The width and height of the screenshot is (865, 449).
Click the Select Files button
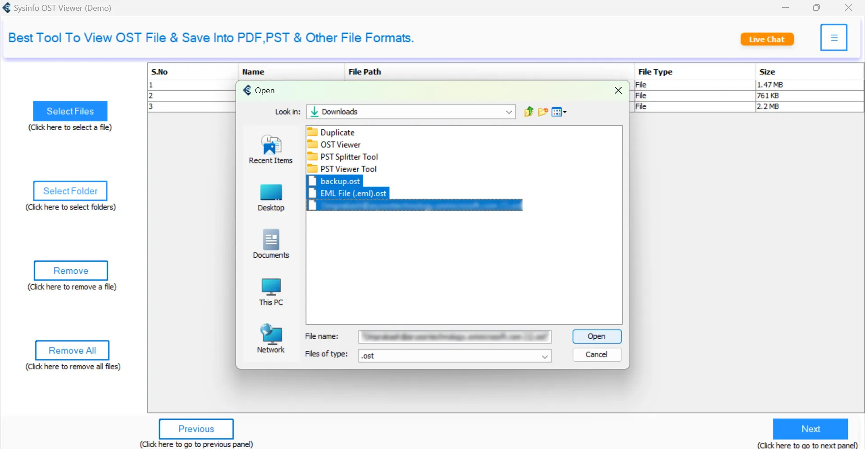(70, 111)
